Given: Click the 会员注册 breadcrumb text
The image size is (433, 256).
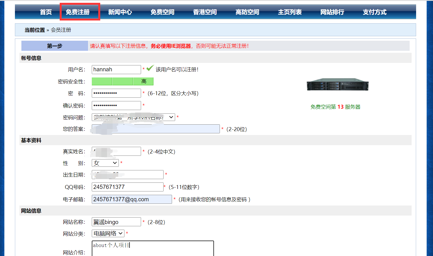Looking at the screenshot, I should [61, 30].
